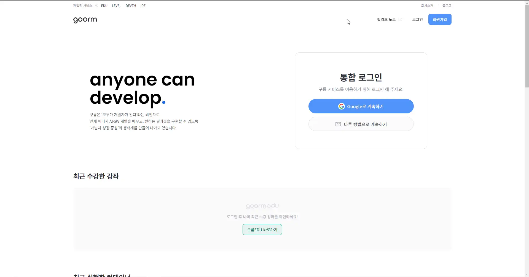This screenshot has height=277, width=529.
Task: Choose 다른 방법으로 계속하기 button
Action: pos(361,124)
